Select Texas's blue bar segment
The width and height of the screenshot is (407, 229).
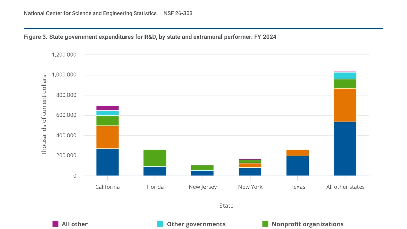(297, 166)
